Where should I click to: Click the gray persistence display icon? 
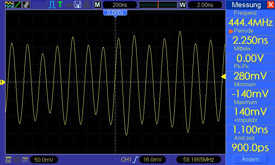pyautogui.click(x=26, y=5)
